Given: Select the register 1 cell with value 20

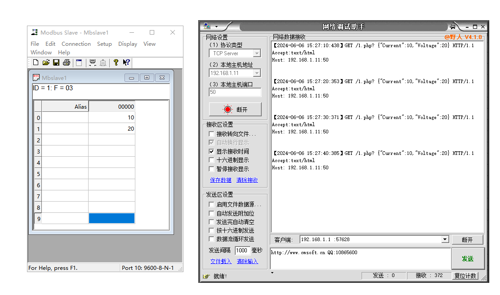Looking at the screenshot, I should point(112,129).
